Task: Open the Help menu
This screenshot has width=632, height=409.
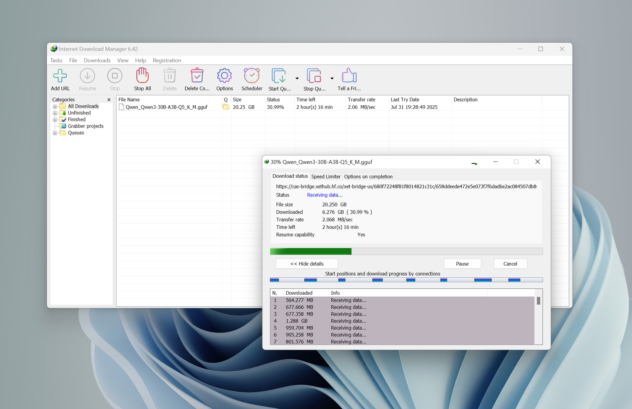Action: pyautogui.click(x=141, y=60)
